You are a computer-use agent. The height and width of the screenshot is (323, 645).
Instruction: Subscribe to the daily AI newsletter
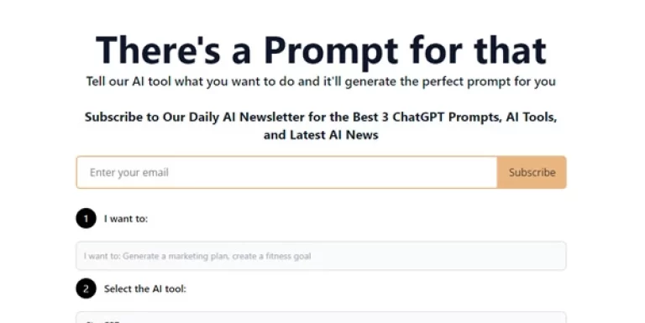pyautogui.click(x=532, y=172)
